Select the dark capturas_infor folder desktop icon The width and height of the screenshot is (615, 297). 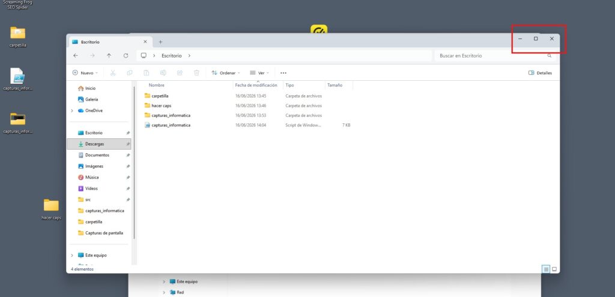tap(17, 123)
